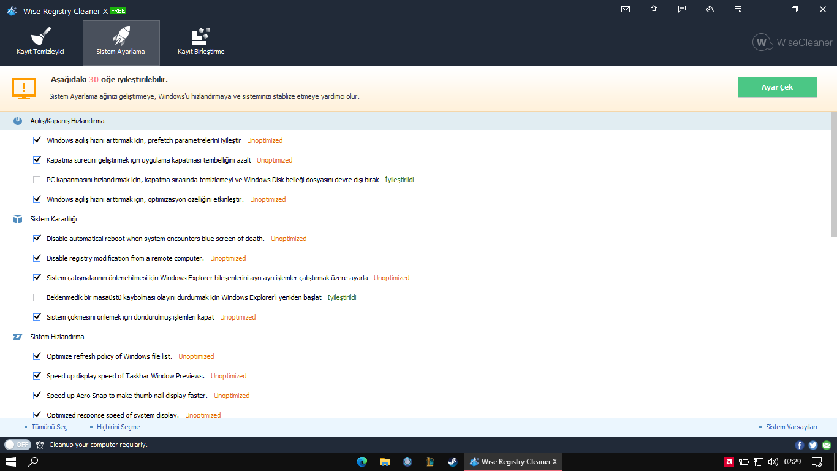Click the Hiçbirini Seçme link
The width and height of the screenshot is (837, 471).
[118, 427]
